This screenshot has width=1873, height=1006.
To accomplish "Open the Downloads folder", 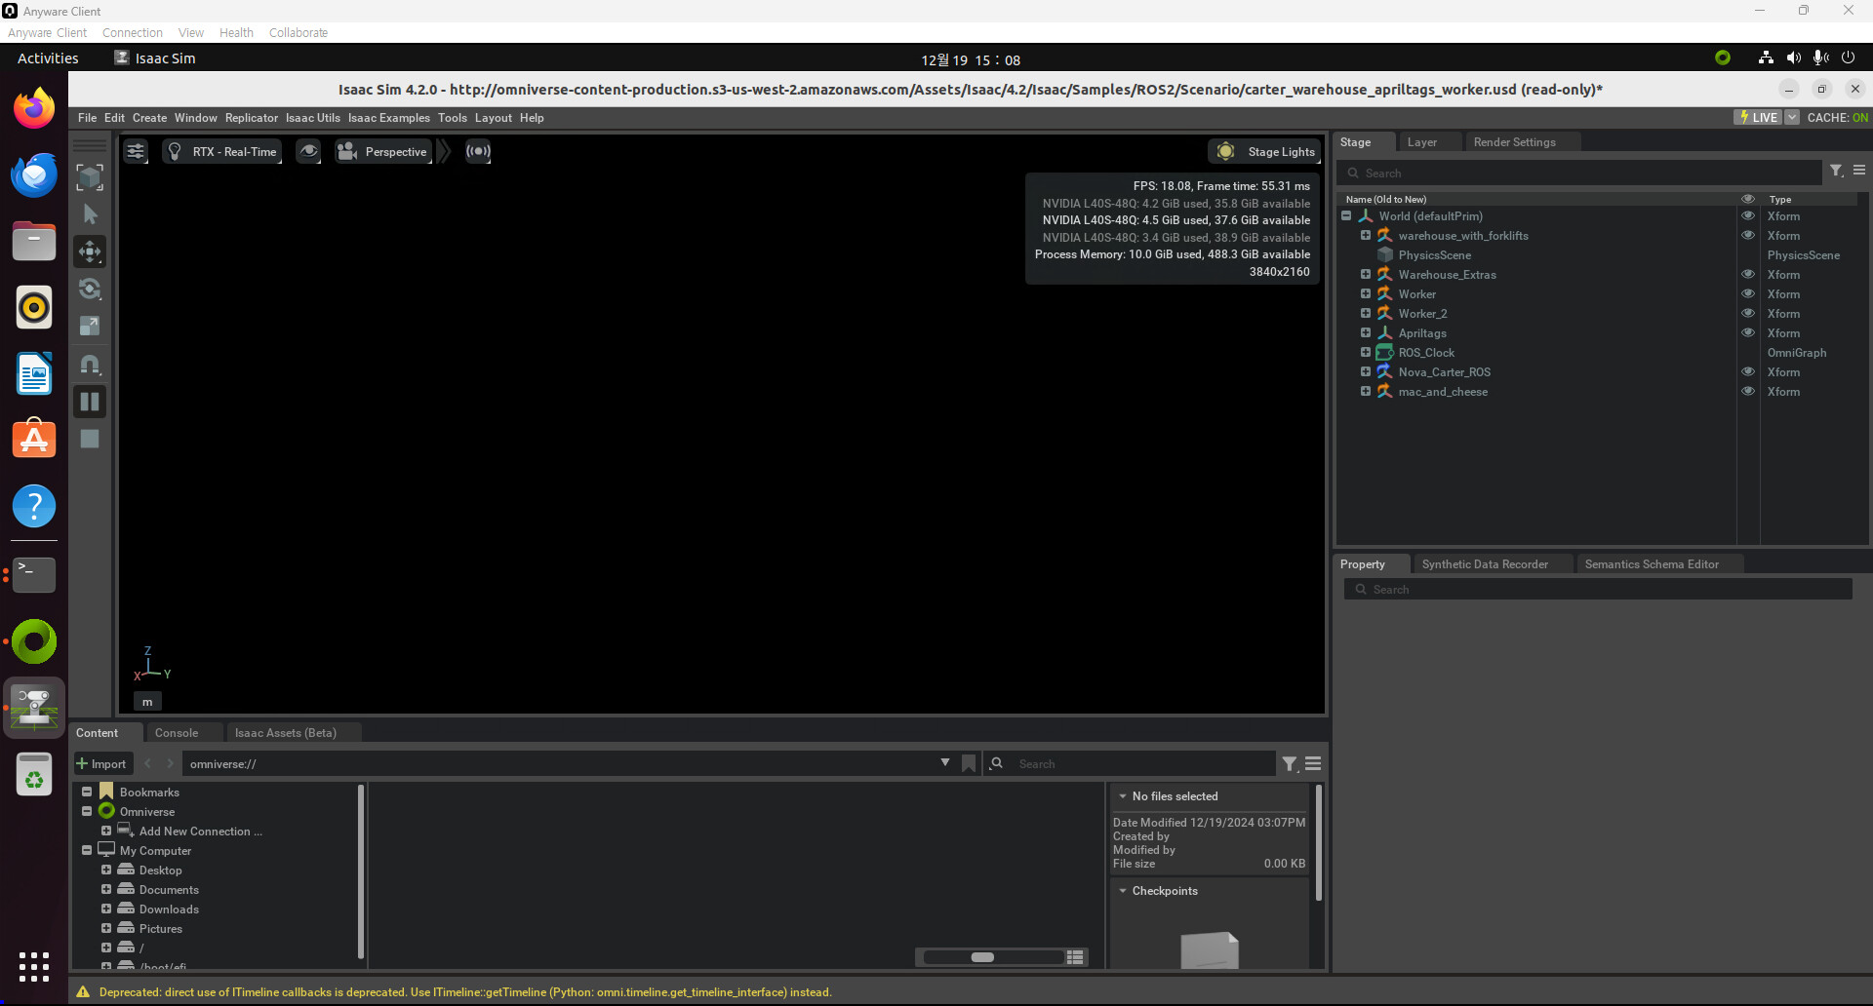I will (x=169, y=909).
